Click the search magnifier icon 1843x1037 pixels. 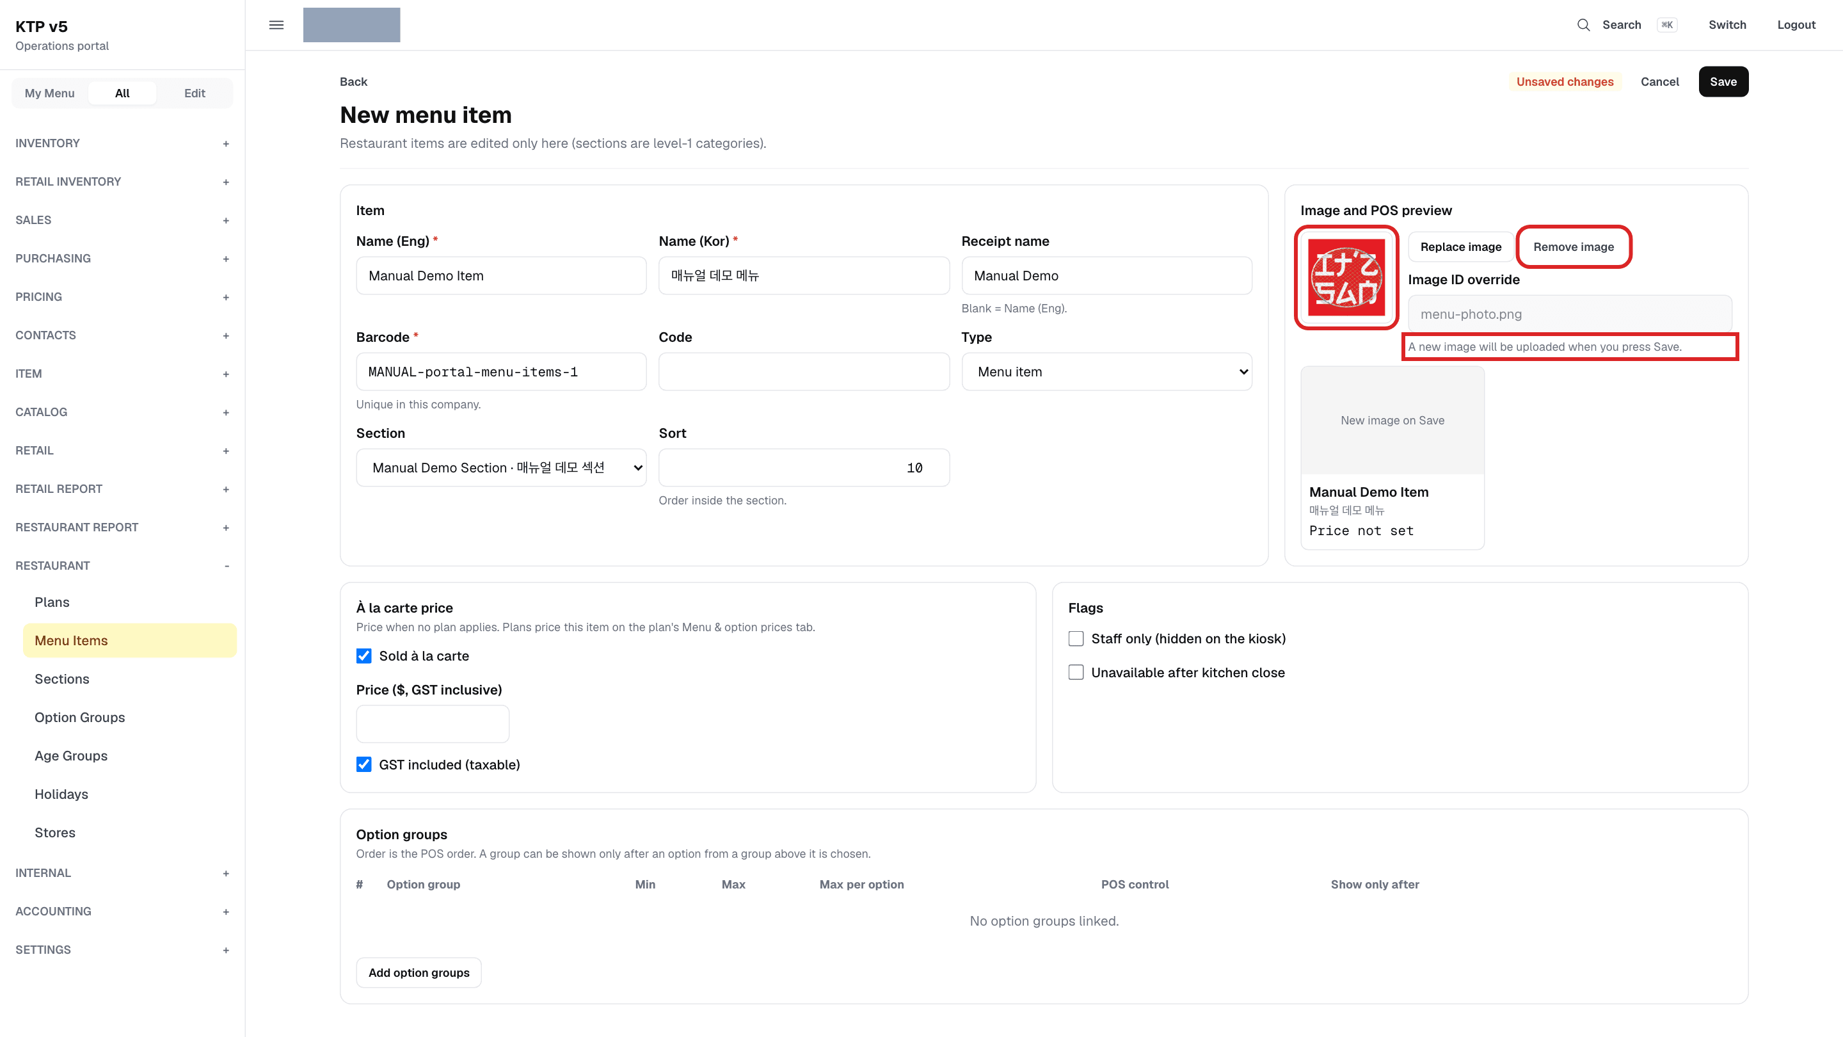1583,25
